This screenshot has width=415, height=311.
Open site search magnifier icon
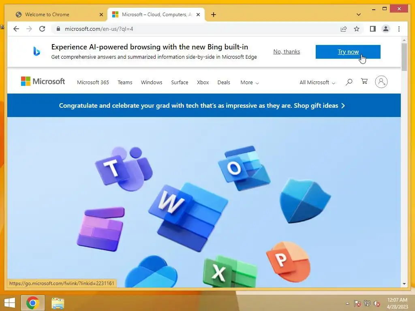[x=349, y=82]
